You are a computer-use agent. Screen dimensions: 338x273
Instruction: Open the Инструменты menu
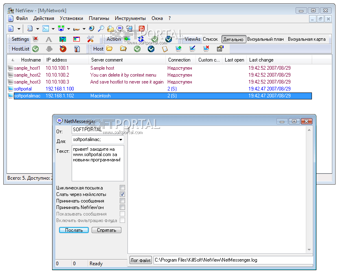tap(130, 18)
